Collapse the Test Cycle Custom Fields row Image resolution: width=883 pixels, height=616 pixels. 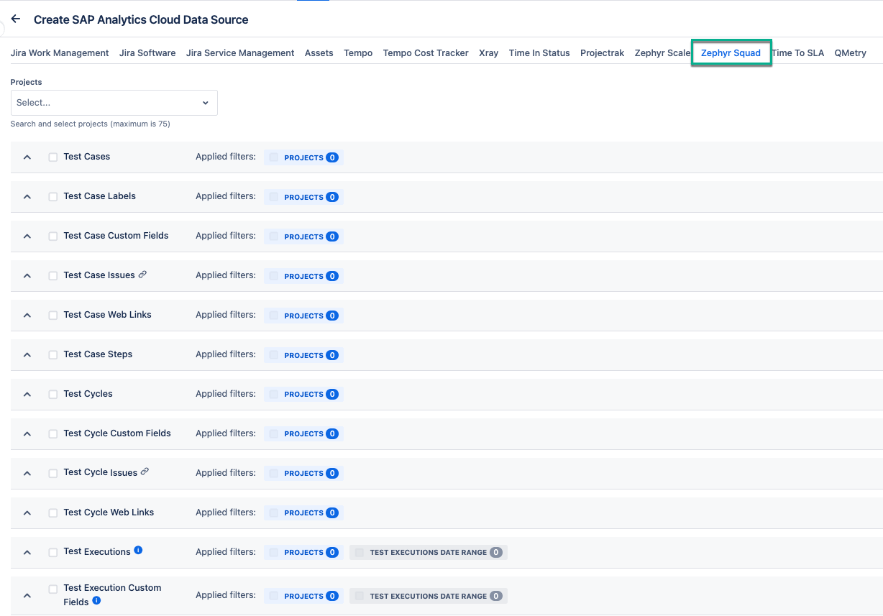[27, 434]
